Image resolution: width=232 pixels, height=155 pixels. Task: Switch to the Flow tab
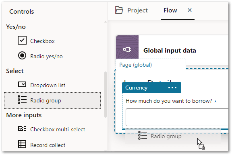(x=170, y=10)
